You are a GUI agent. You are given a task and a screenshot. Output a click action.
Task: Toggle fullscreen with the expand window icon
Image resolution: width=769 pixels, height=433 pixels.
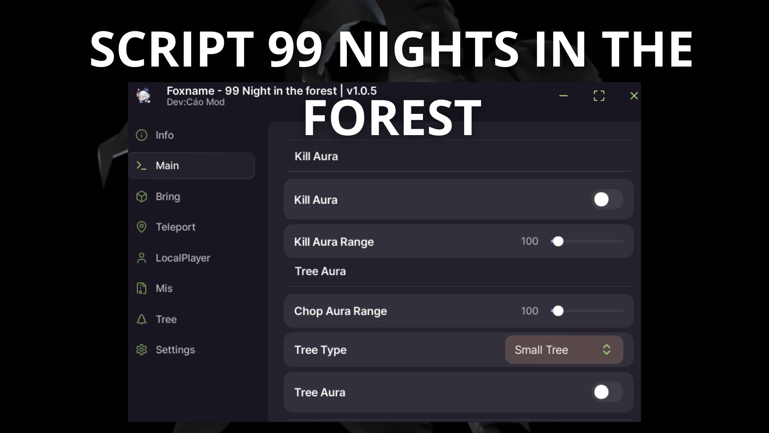[599, 96]
